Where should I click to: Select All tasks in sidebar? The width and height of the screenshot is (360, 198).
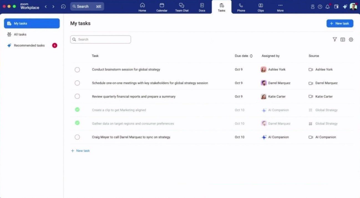tap(32, 34)
